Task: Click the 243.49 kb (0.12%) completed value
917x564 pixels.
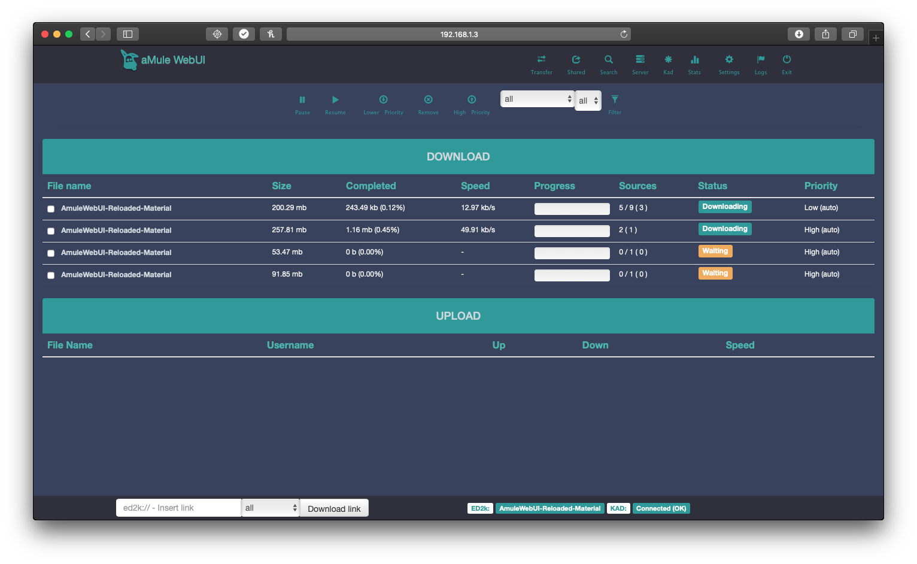Action: 375,208
